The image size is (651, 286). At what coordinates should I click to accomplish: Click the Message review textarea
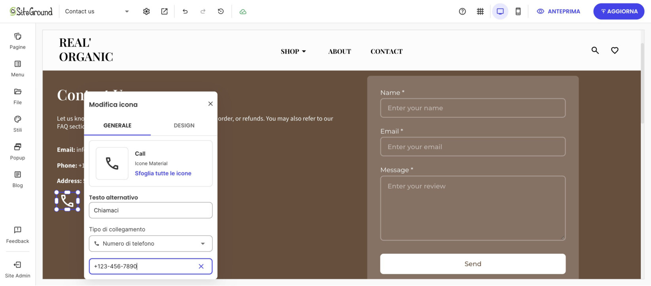coord(473,208)
